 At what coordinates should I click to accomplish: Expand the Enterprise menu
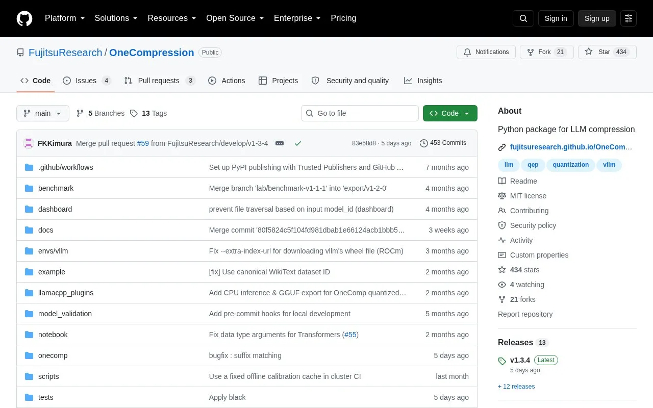(x=297, y=18)
